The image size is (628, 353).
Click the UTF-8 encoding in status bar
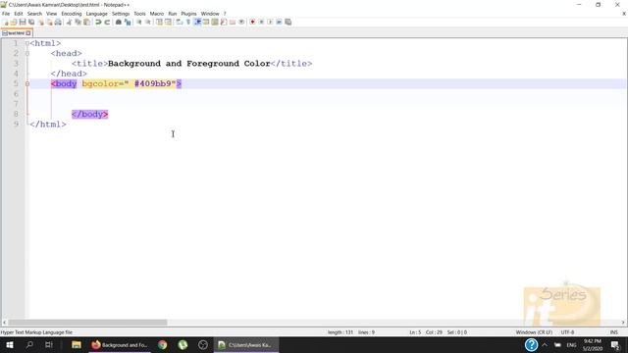[x=567, y=332]
